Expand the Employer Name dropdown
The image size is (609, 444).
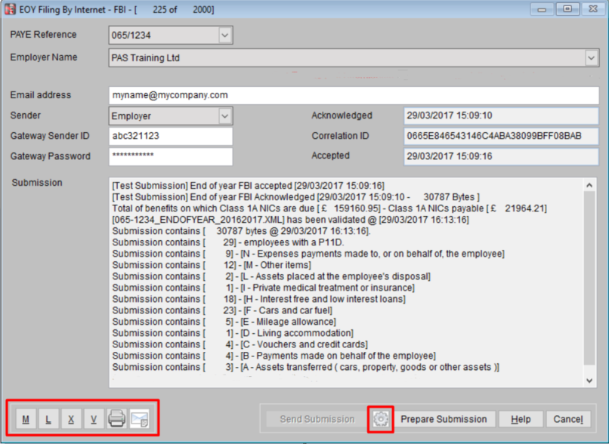591,58
